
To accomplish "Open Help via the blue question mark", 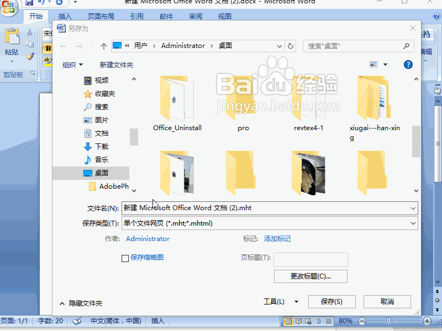I will 408,65.
